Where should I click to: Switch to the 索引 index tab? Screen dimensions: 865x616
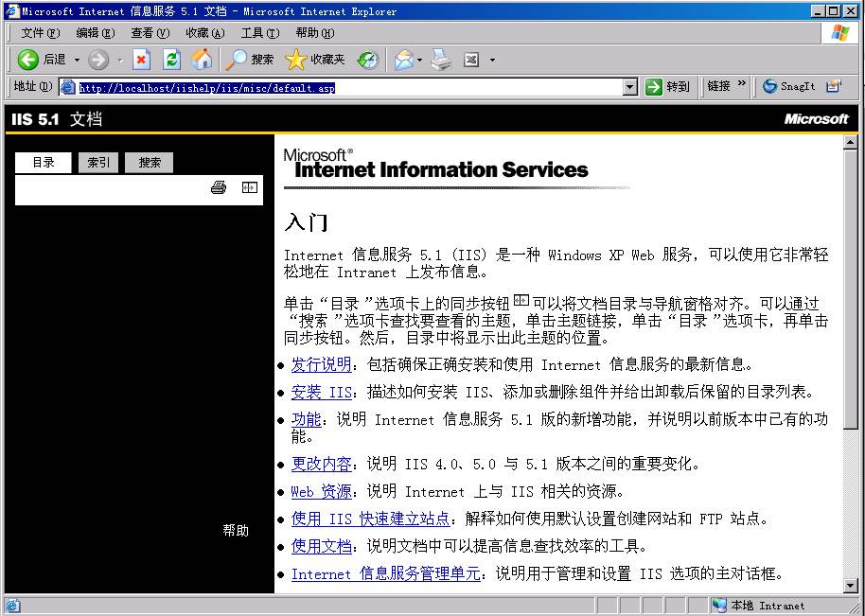click(x=98, y=163)
